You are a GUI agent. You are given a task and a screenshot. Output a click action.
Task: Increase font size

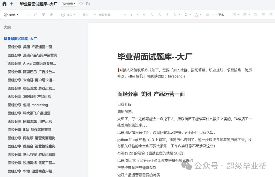click(144, 15)
